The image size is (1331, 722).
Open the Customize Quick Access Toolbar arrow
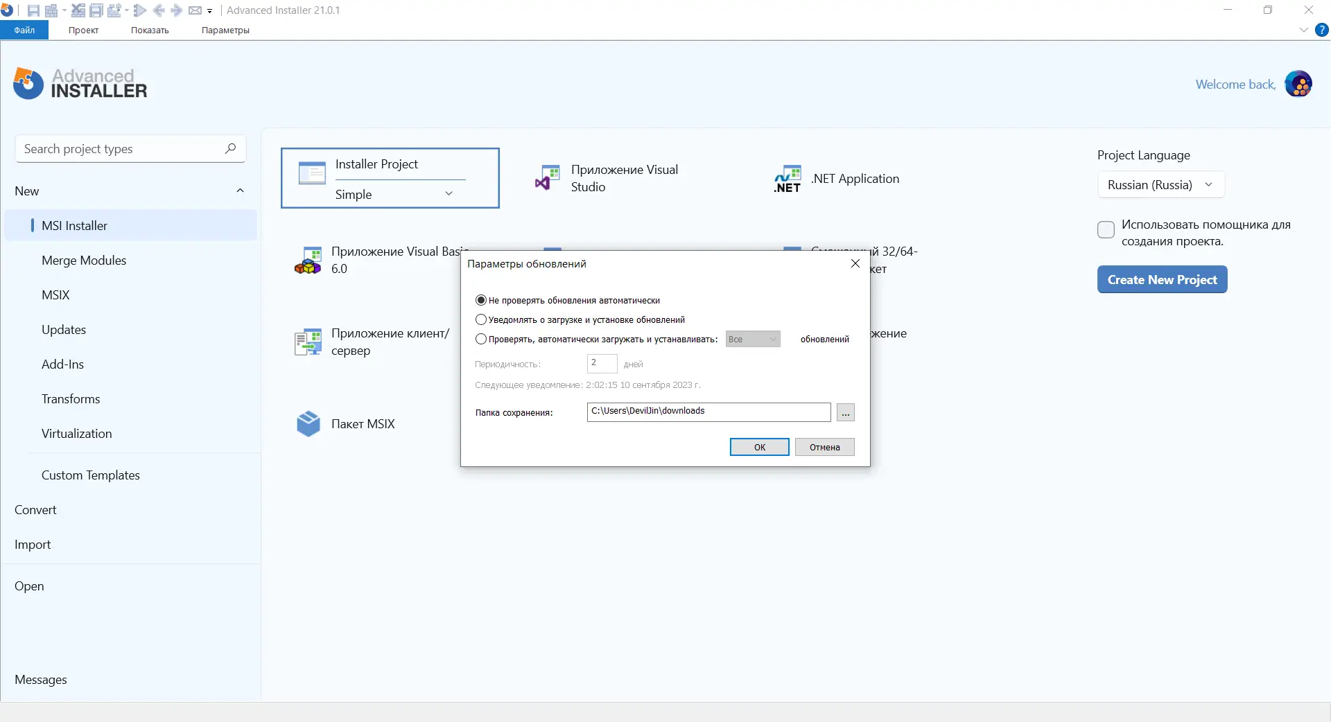tap(209, 10)
